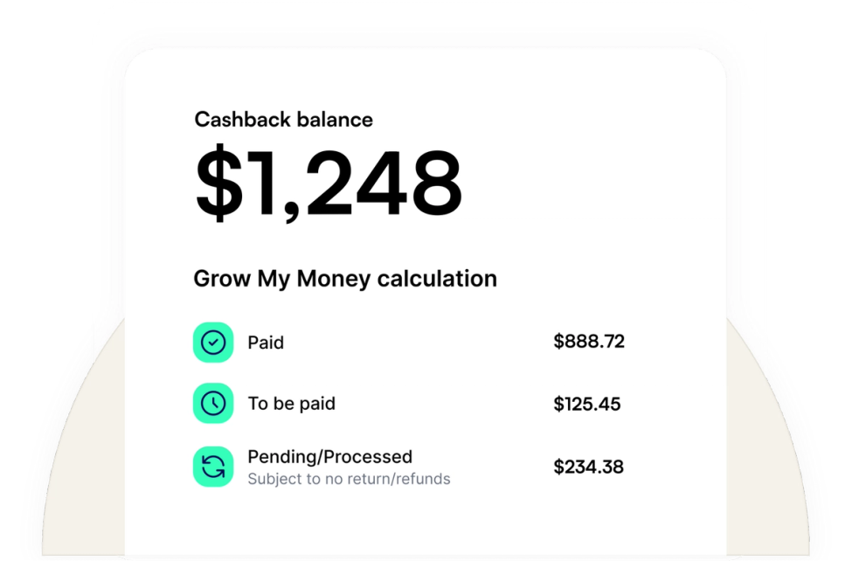Click the $1,248 balance amount
Viewport: 852px width, 561px height.
point(328,180)
